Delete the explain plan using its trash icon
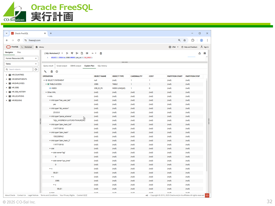The width and height of the screenshot is (275, 206). coord(52,72)
